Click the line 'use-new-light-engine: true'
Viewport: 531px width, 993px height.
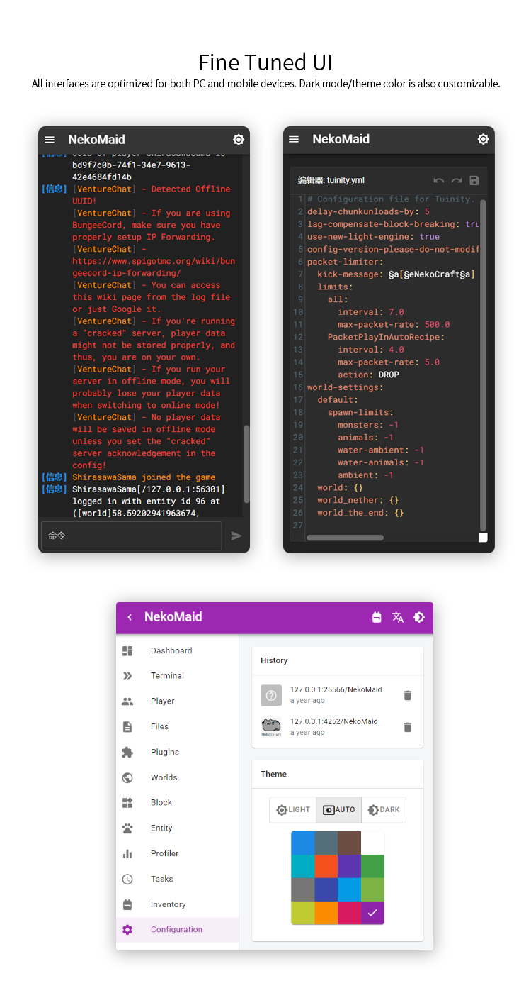[373, 237]
